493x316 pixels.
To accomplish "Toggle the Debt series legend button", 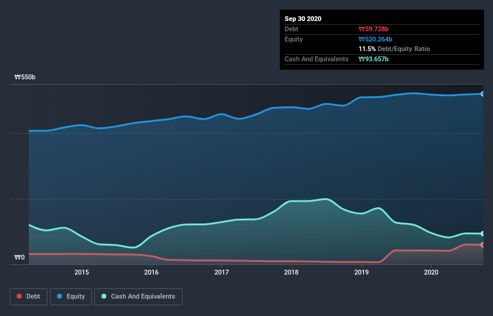I will (28, 297).
